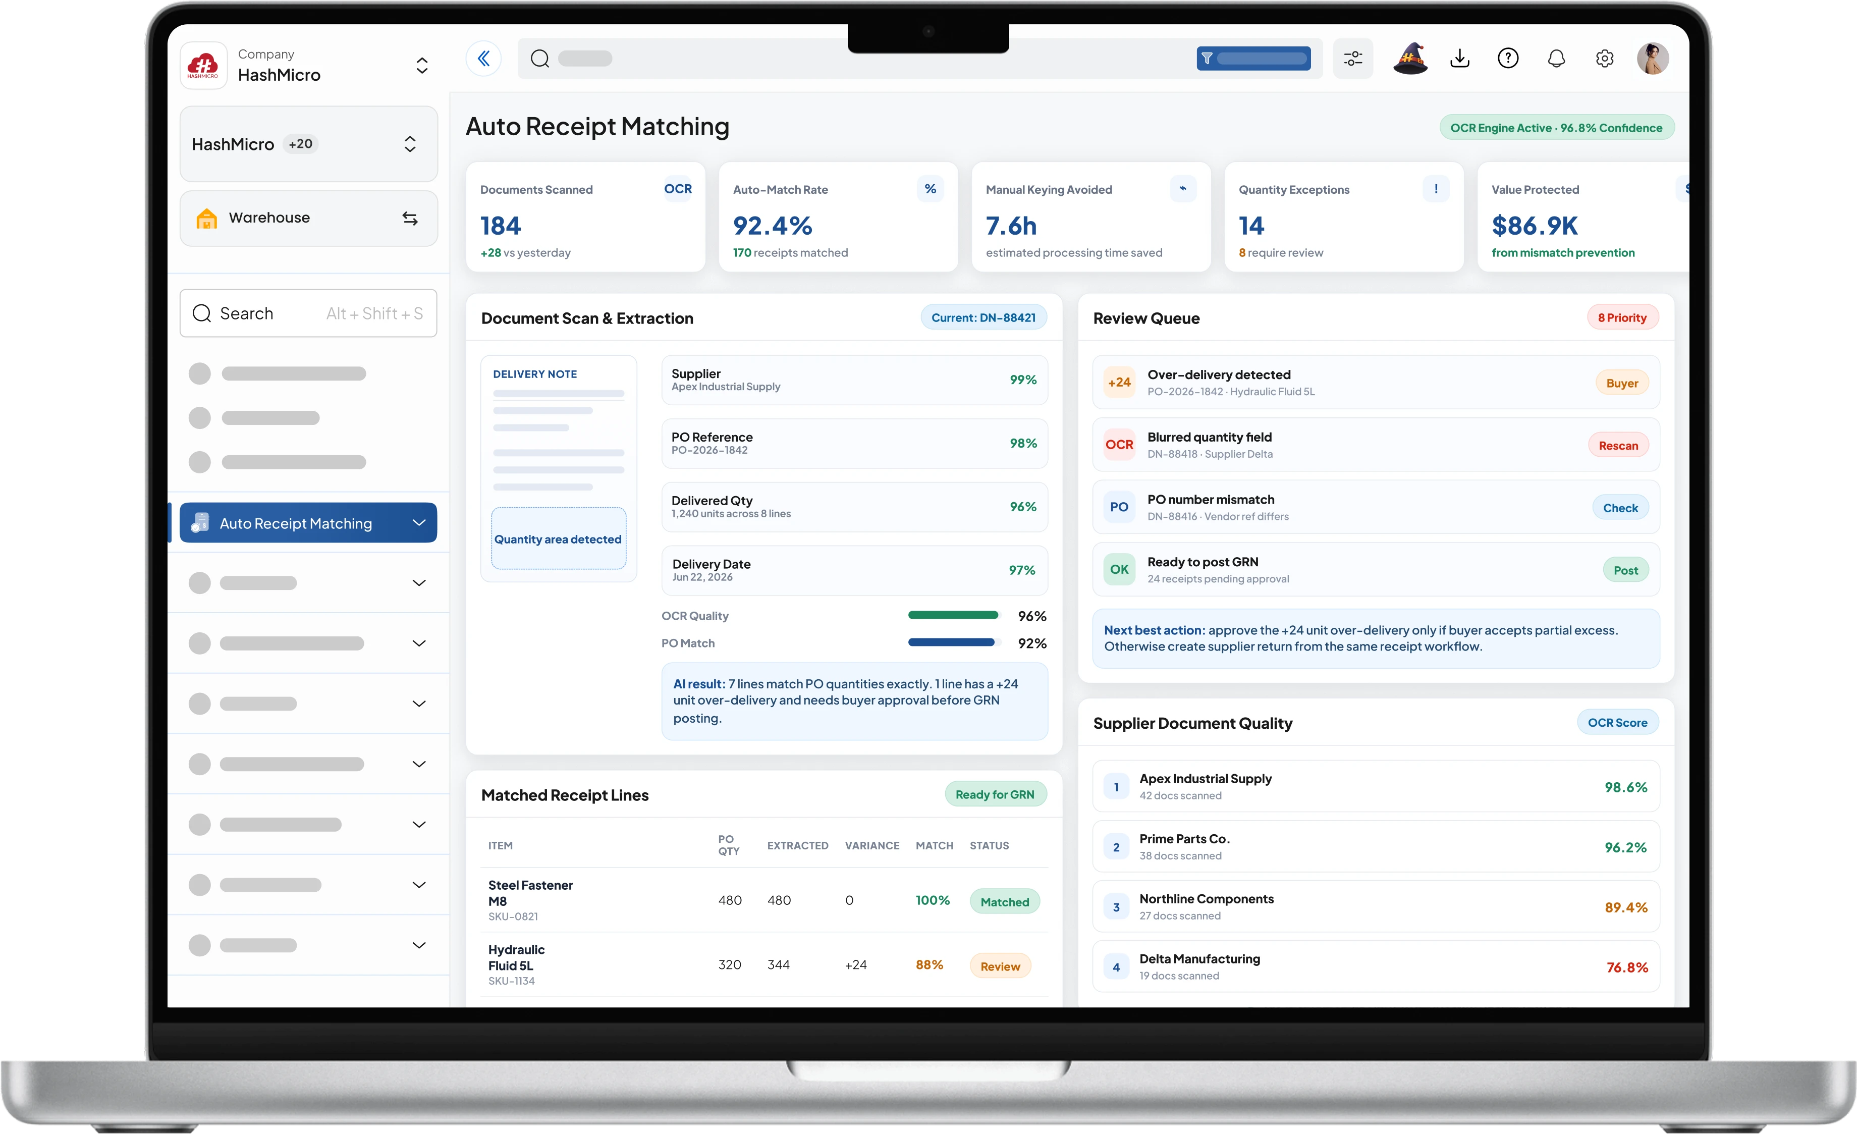Select the Warehouse module item
Image resolution: width=1857 pixels, height=1134 pixels.
coord(308,218)
